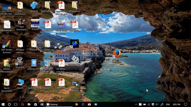Launch Edge from the taskbar
Screen dimensions: 191x107
click(83, 104)
